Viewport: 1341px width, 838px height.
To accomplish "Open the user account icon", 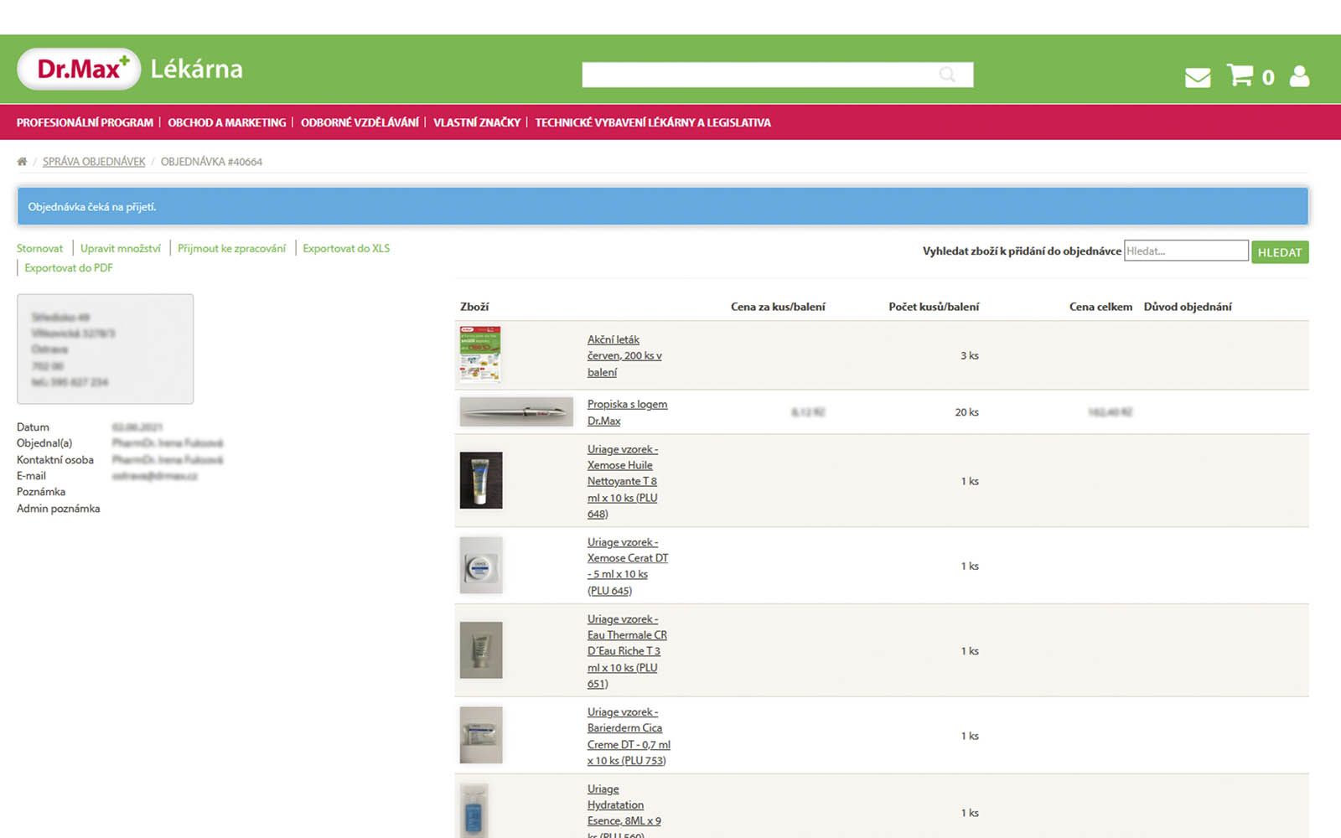I will (1299, 76).
